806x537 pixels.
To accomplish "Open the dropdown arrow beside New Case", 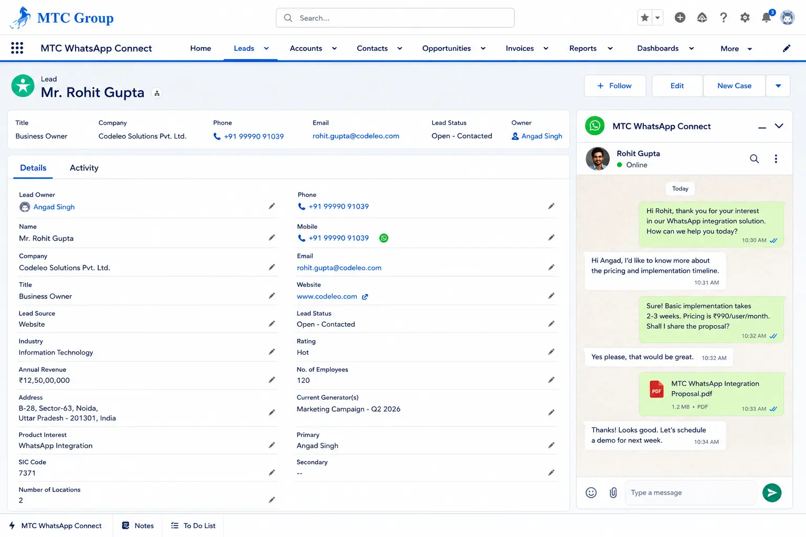I will coord(778,86).
